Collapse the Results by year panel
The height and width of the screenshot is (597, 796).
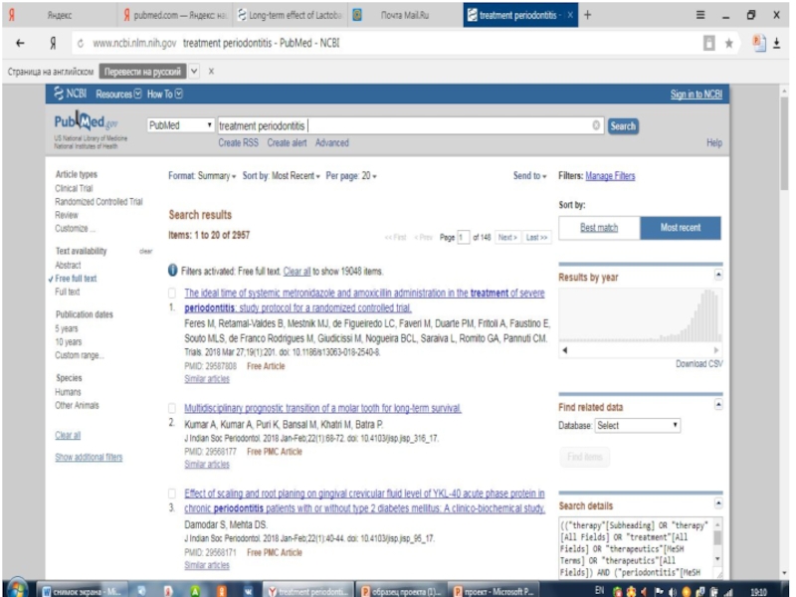(x=718, y=276)
